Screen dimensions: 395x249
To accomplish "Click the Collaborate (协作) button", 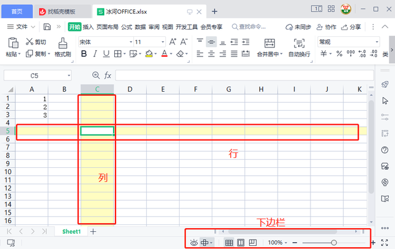I will tap(326, 27).
